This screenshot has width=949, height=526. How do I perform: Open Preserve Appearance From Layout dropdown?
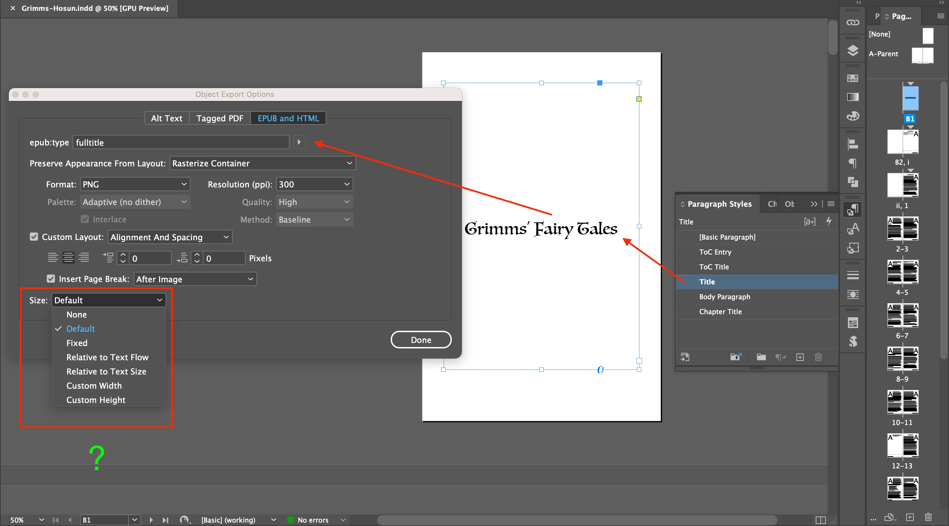tap(262, 163)
